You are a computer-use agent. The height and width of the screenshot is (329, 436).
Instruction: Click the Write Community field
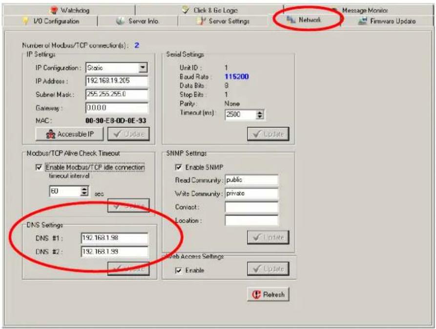point(251,194)
